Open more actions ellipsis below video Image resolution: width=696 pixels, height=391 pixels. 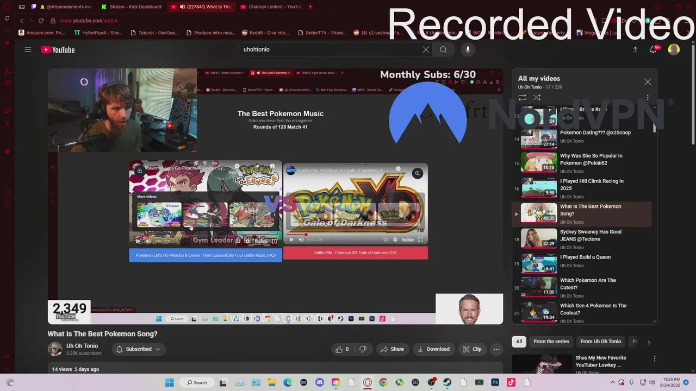coord(496,349)
